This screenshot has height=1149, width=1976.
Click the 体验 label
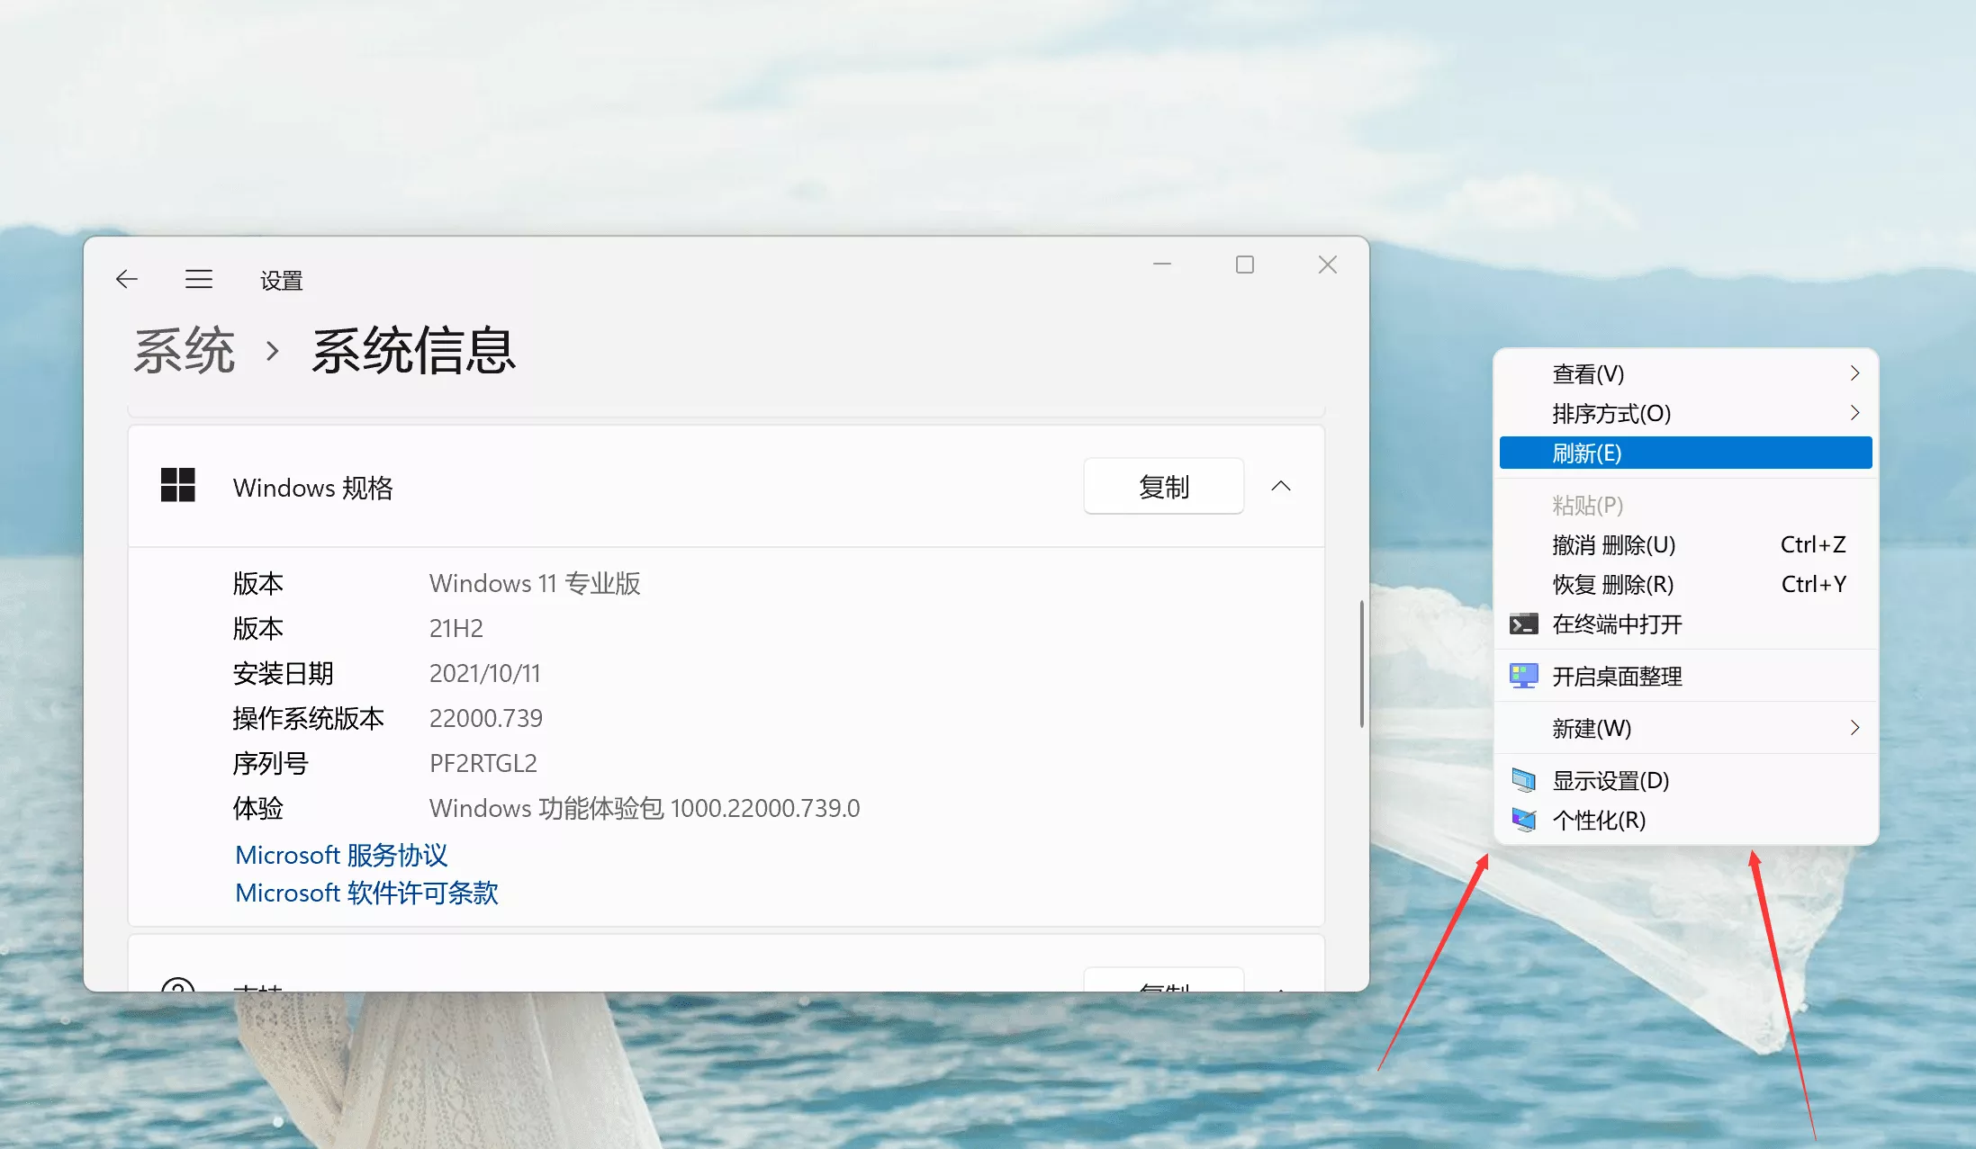point(257,808)
